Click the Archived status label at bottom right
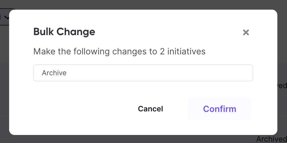The width and height of the screenshot is (287, 143). 272,139
